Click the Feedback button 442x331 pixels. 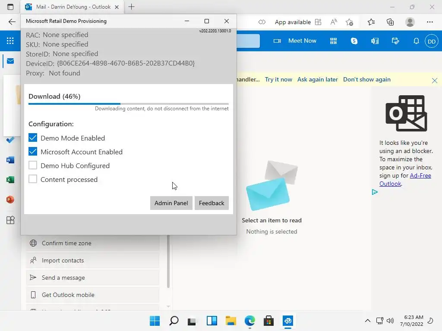click(x=212, y=203)
